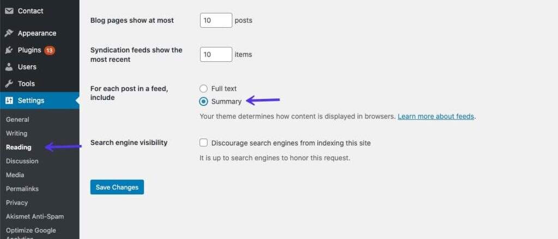Enable Discourage search engines checkbox
558x239 pixels.
204,143
